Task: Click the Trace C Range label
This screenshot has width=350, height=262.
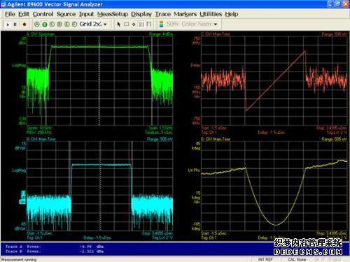Action: [x=334, y=34]
